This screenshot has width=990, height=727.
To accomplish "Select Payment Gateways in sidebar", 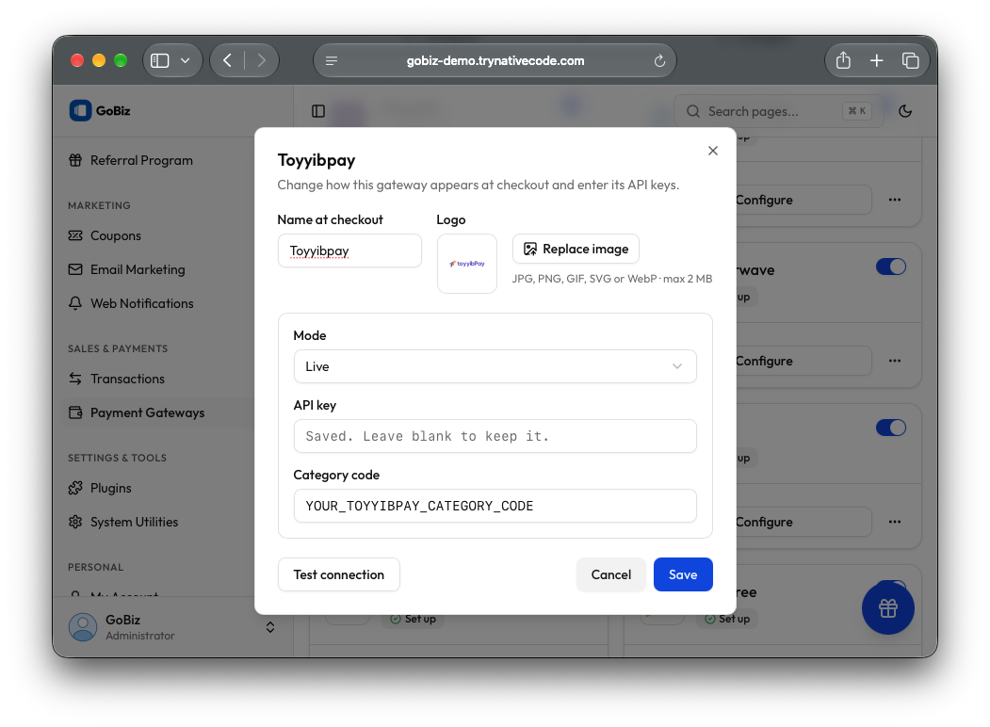I will click(147, 412).
